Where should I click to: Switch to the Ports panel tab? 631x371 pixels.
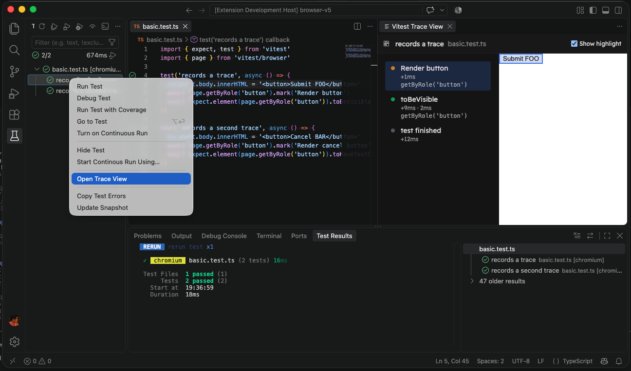(299, 236)
